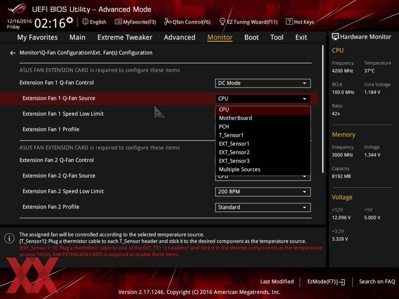Go to the Advanced tab
Image resolution: width=399 pixels, height=299 pixels.
[x=180, y=37]
